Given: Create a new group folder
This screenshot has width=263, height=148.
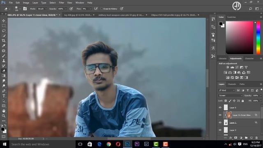Looking at the screenshot, I should (246, 138).
